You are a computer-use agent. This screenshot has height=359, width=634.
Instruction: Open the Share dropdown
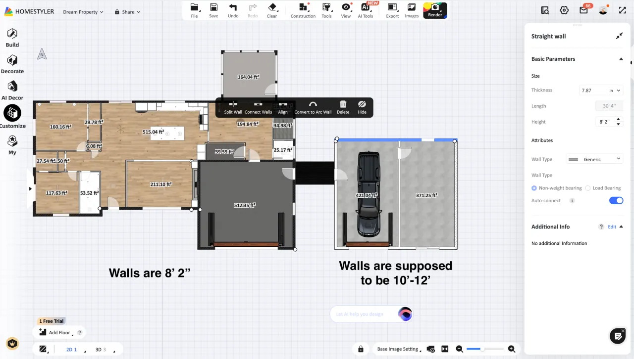point(127,12)
